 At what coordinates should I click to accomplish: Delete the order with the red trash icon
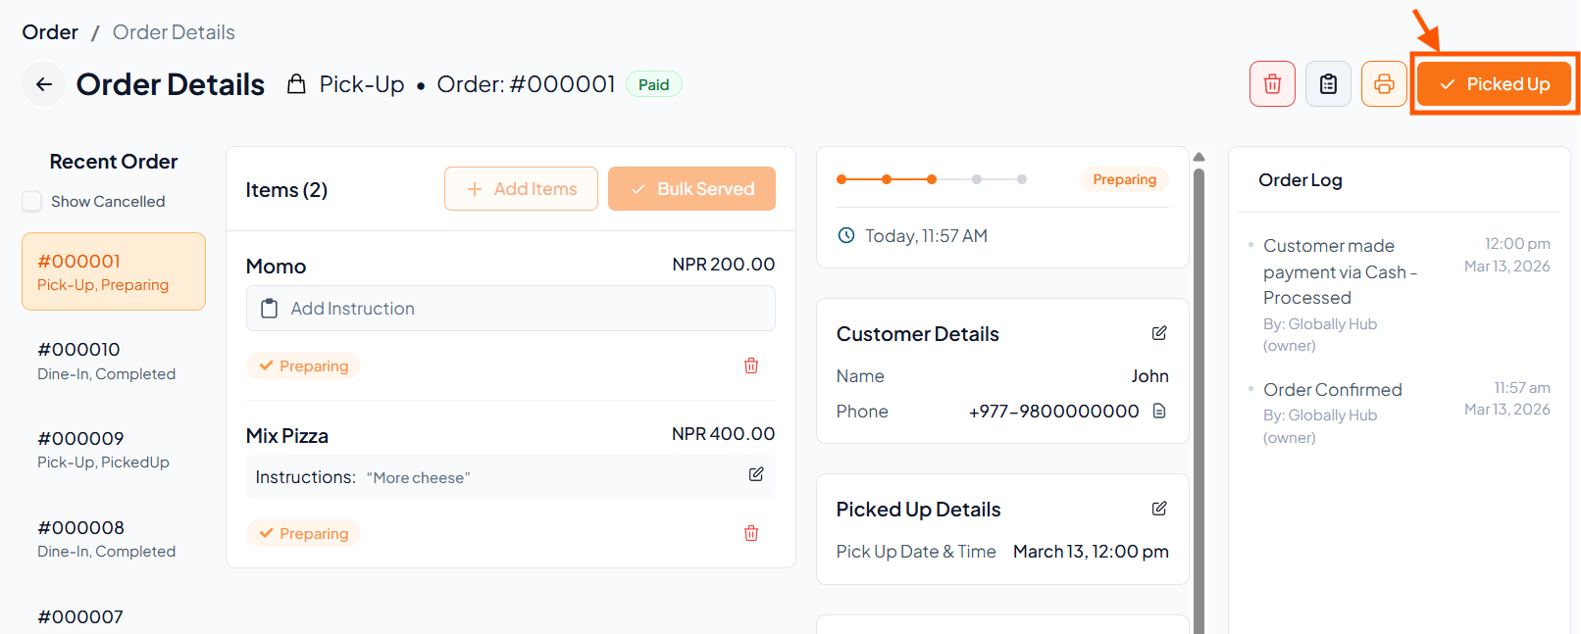point(1272,84)
